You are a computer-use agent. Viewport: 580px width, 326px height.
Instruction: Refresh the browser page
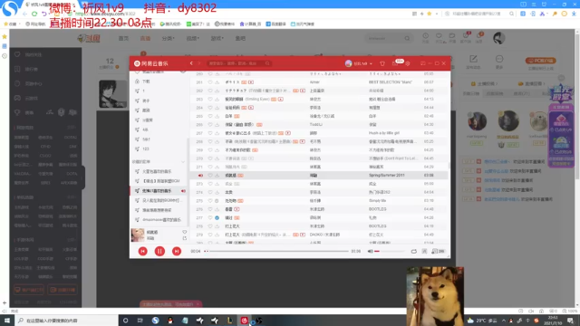(x=34, y=14)
